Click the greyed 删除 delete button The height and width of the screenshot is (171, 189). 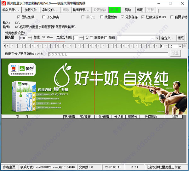click(66, 10)
